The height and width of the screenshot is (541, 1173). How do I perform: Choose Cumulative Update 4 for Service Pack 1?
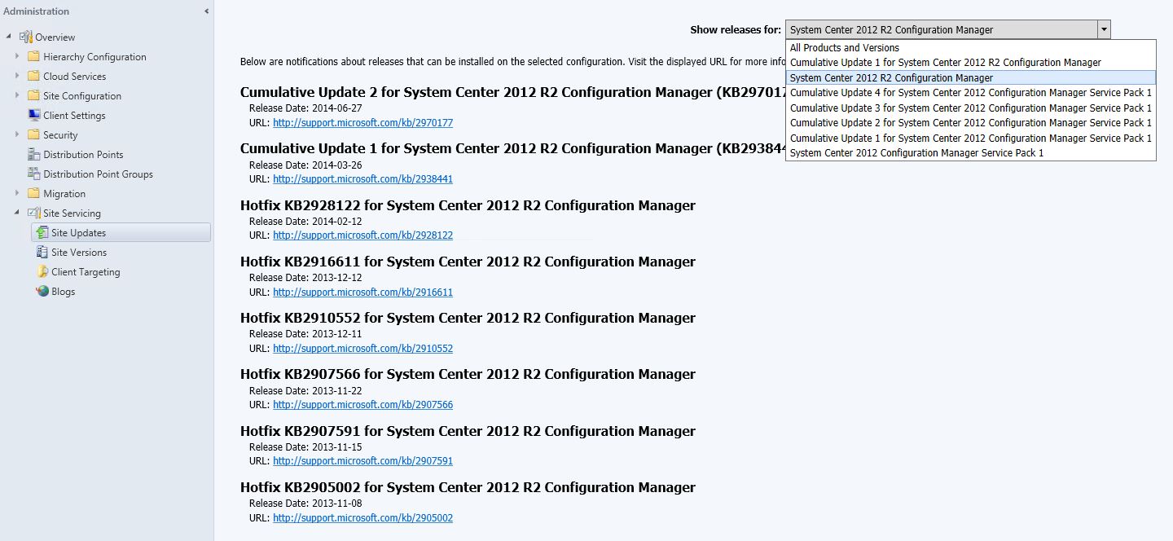(971, 93)
